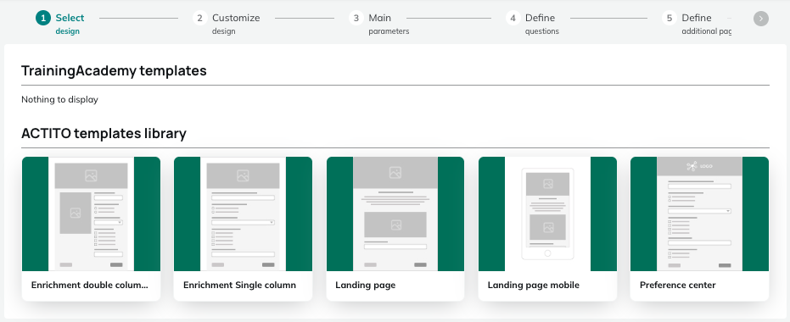Click the 'TrainingAcademy templates' heading
Screen dimensions: 790x322
(x=114, y=71)
